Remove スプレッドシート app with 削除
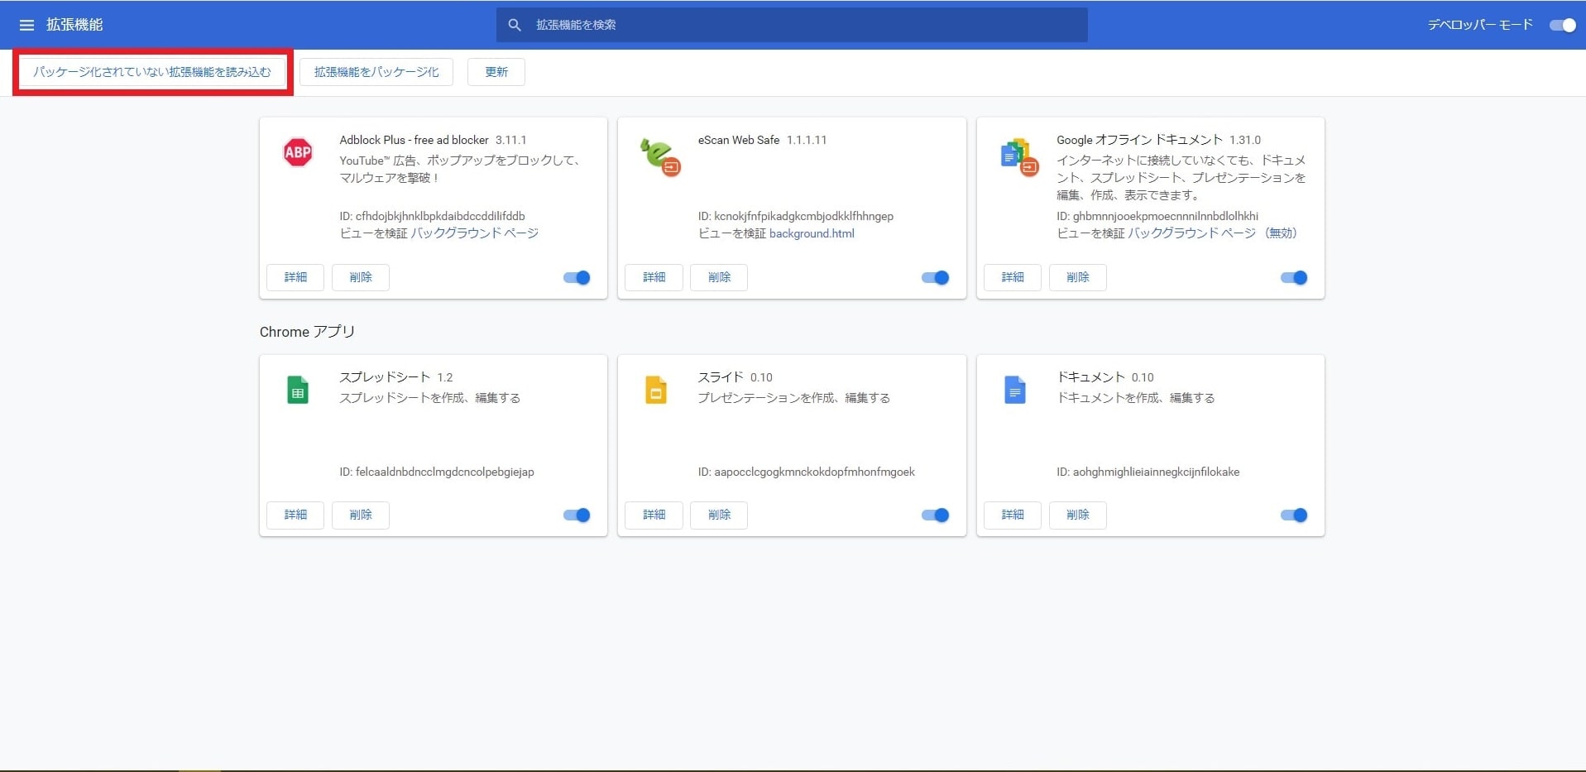Image resolution: width=1586 pixels, height=772 pixels. point(361,515)
